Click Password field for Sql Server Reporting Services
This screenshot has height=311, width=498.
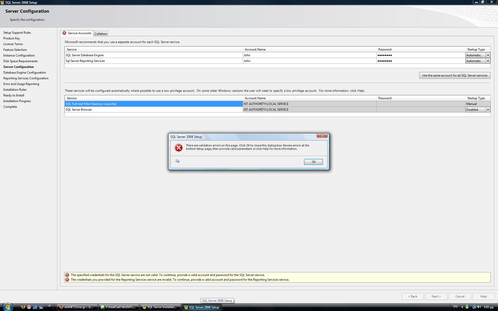pos(421,61)
